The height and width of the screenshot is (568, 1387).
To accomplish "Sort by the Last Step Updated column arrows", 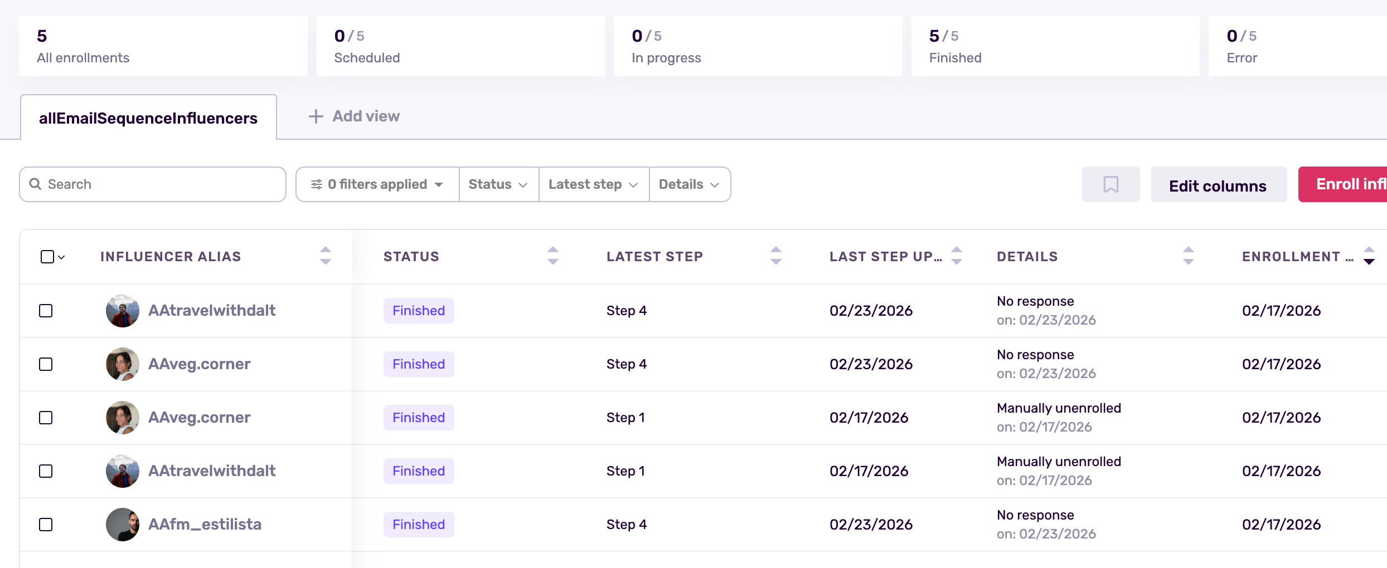I will click(x=957, y=256).
